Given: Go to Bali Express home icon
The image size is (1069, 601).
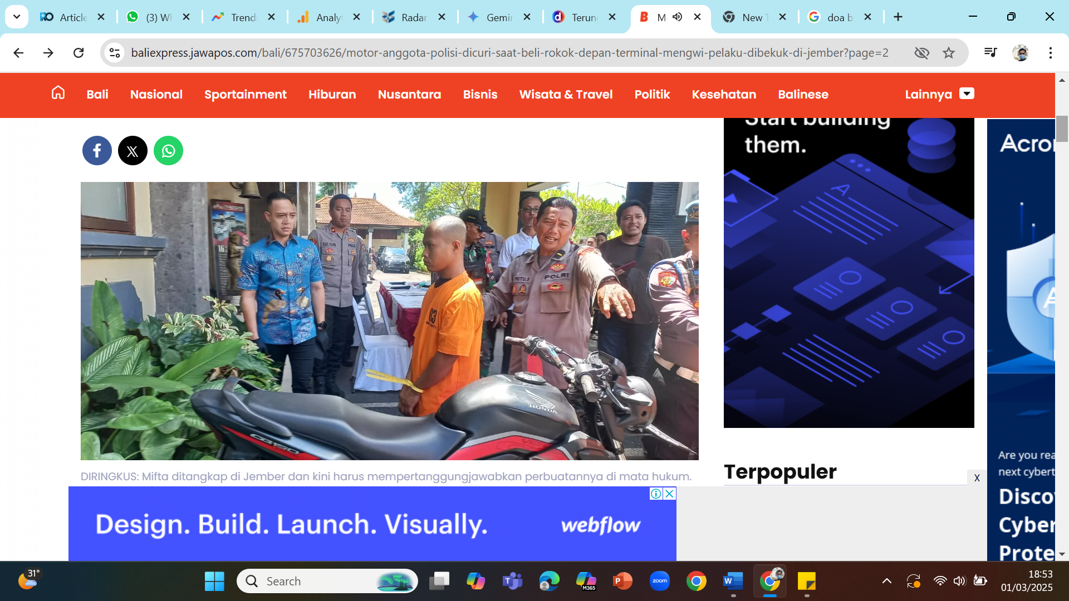Looking at the screenshot, I should [x=58, y=93].
